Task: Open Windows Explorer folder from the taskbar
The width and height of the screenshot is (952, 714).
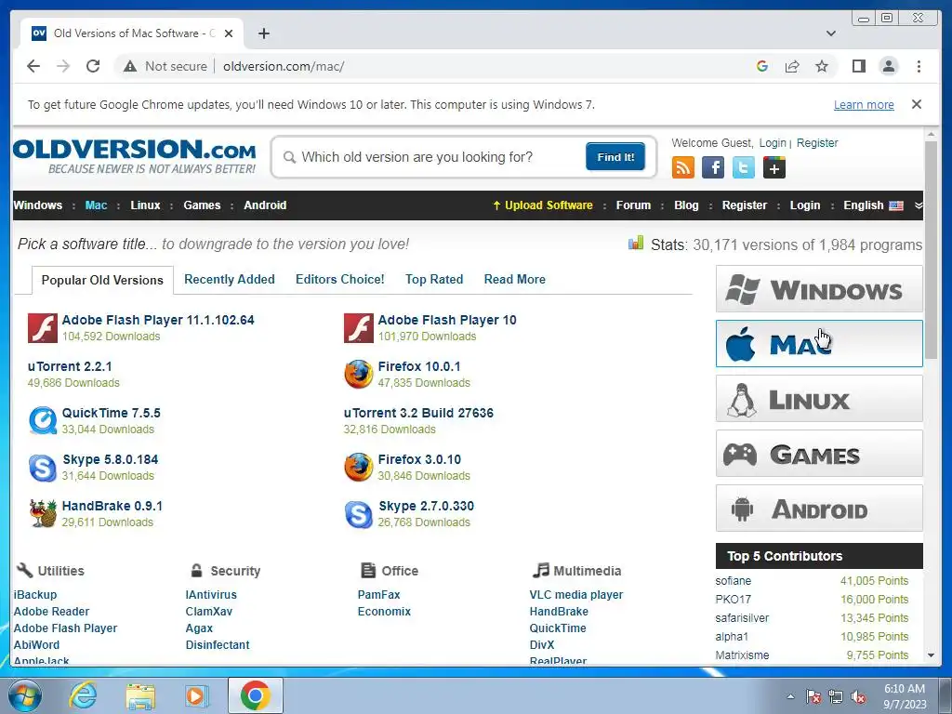Action: tap(140, 695)
